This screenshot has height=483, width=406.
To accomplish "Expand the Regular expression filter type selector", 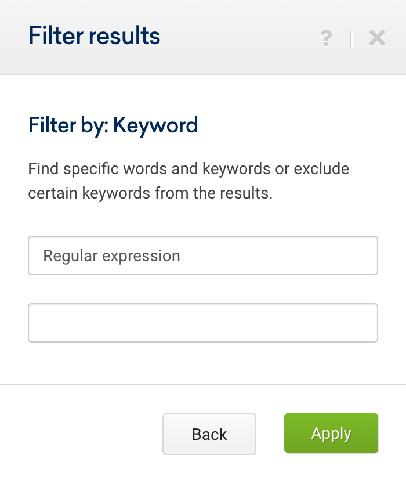I will [203, 255].
